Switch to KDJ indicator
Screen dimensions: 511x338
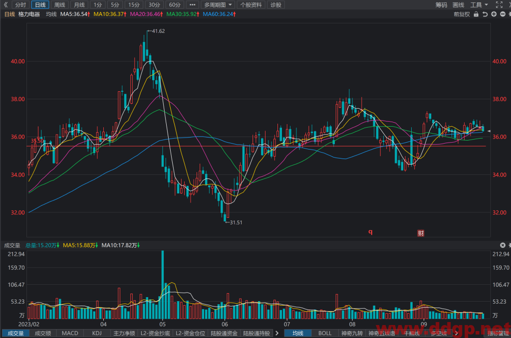pyautogui.click(x=97, y=333)
